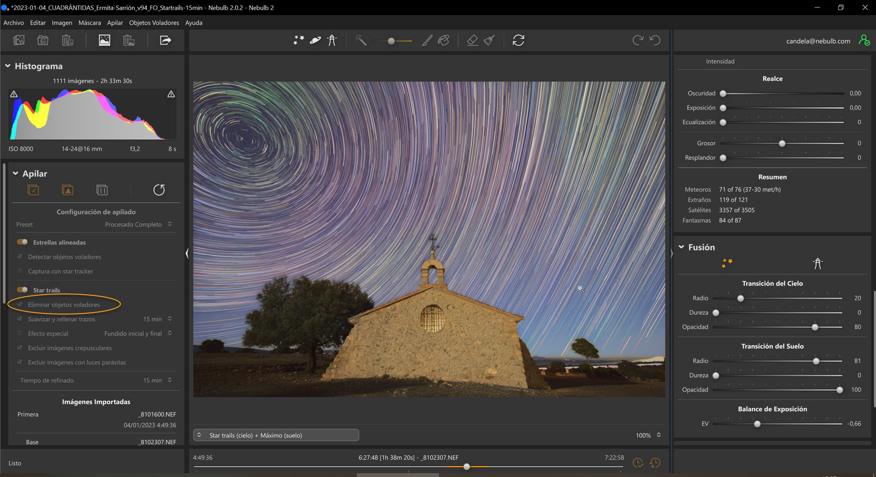Open the Objetos Voladores menu

click(x=154, y=22)
